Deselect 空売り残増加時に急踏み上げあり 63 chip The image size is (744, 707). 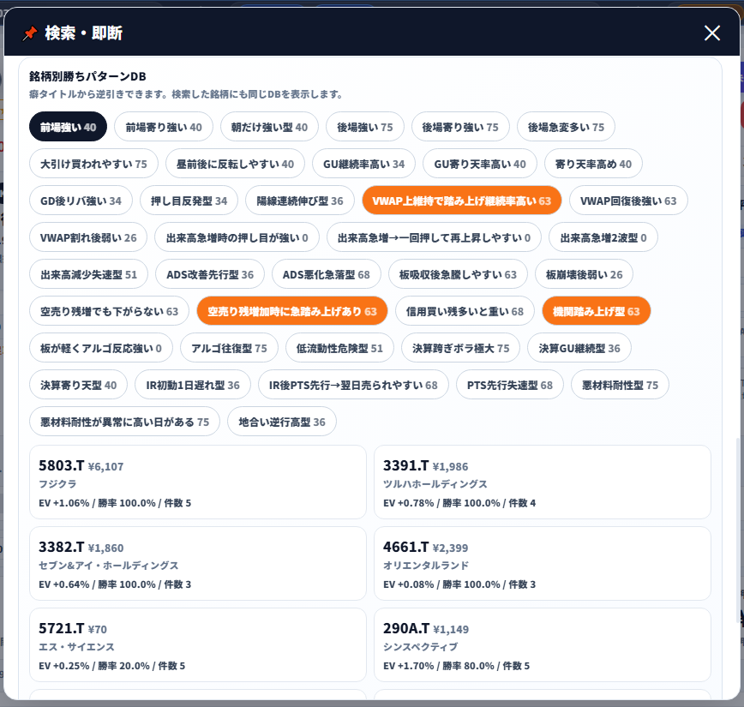tap(291, 311)
